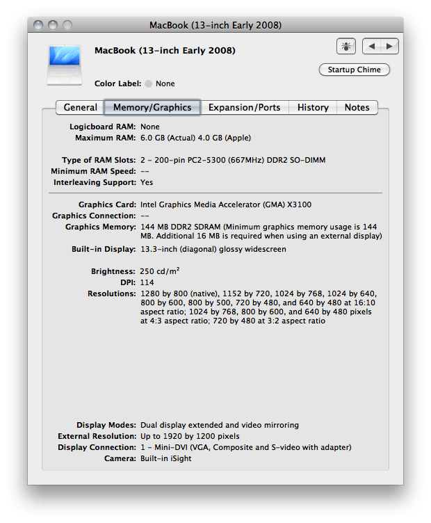This screenshot has height=523, width=431.
Task: Click the 'External Resolution:' label
Action: (x=97, y=436)
